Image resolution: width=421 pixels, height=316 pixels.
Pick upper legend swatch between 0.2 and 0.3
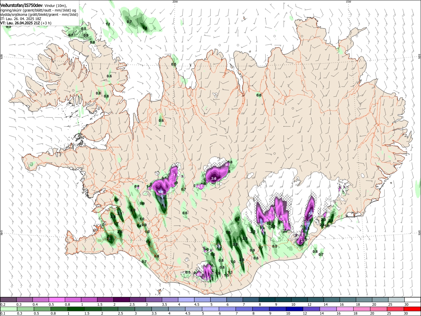[x=8, y=300]
